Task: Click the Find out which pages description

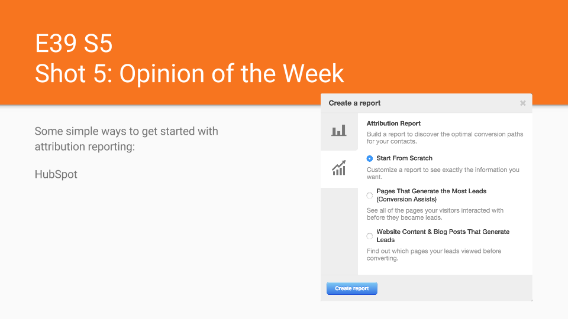Action: click(x=434, y=255)
